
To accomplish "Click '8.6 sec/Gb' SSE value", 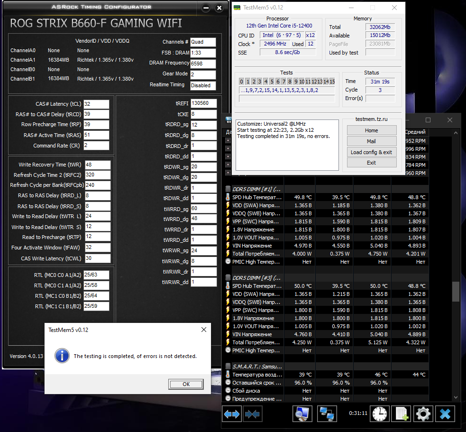I will [x=287, y=52].
